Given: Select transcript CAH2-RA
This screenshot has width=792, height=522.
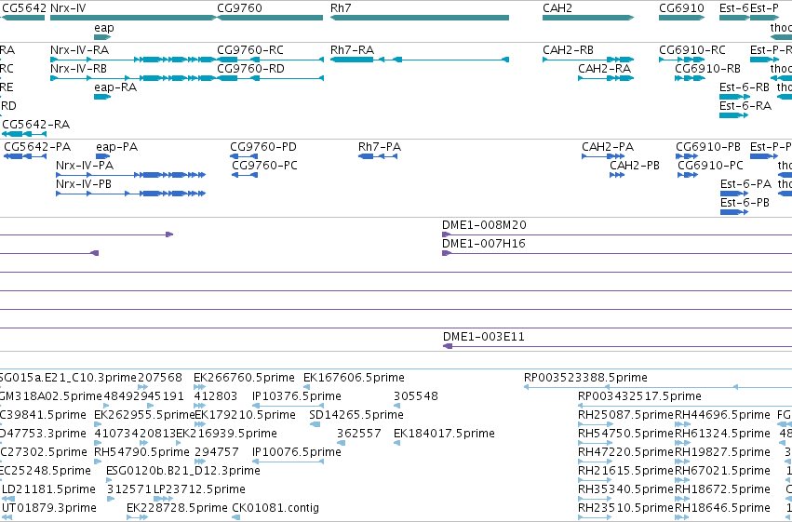Looking at the screenshot, I should click(x=606, y=78).
